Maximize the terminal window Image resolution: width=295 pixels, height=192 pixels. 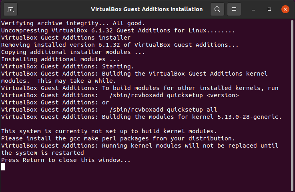click(x=269, y=9)
